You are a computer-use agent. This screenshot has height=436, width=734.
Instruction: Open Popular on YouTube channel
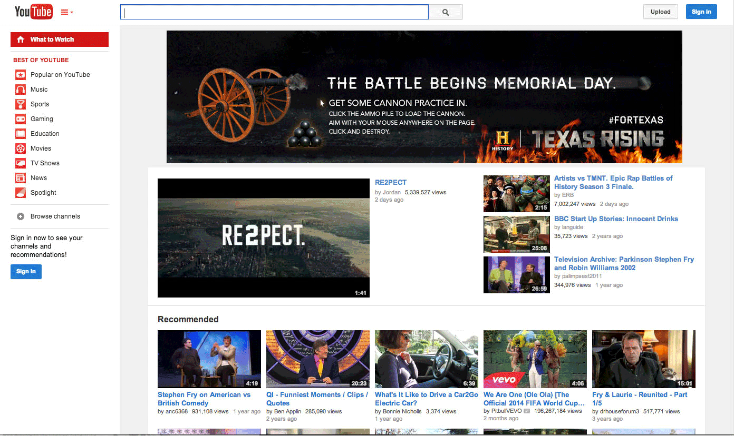[x=60, y=75]
